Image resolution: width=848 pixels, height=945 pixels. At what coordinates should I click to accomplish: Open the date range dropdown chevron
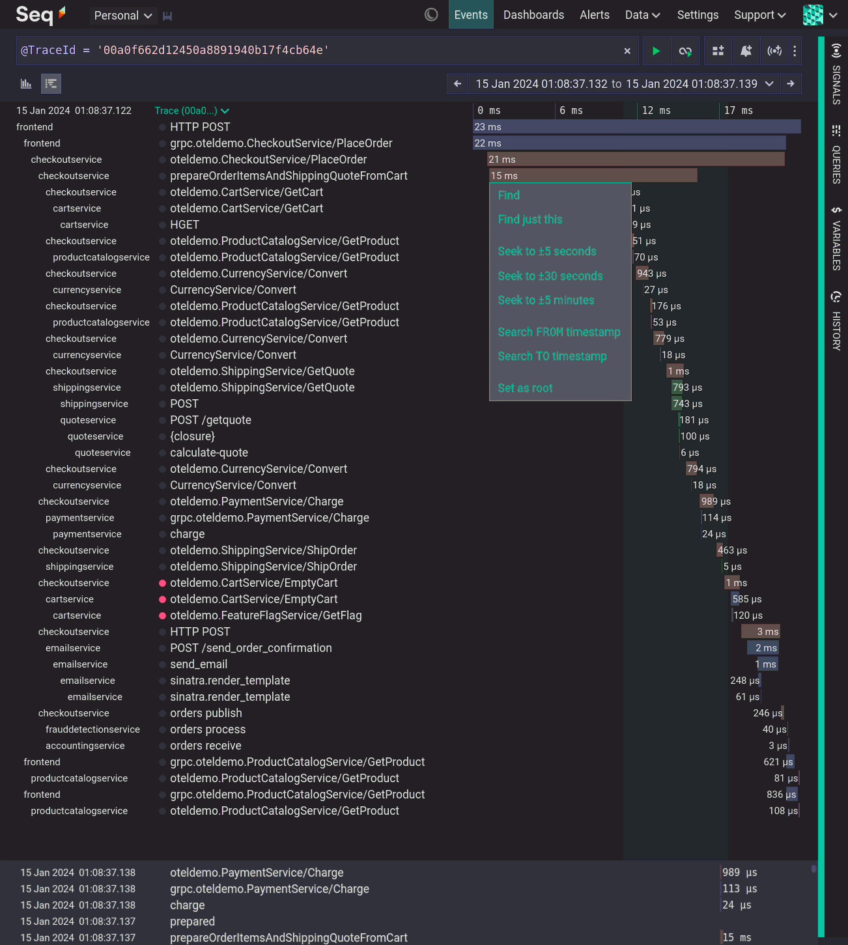pos(769,83)
